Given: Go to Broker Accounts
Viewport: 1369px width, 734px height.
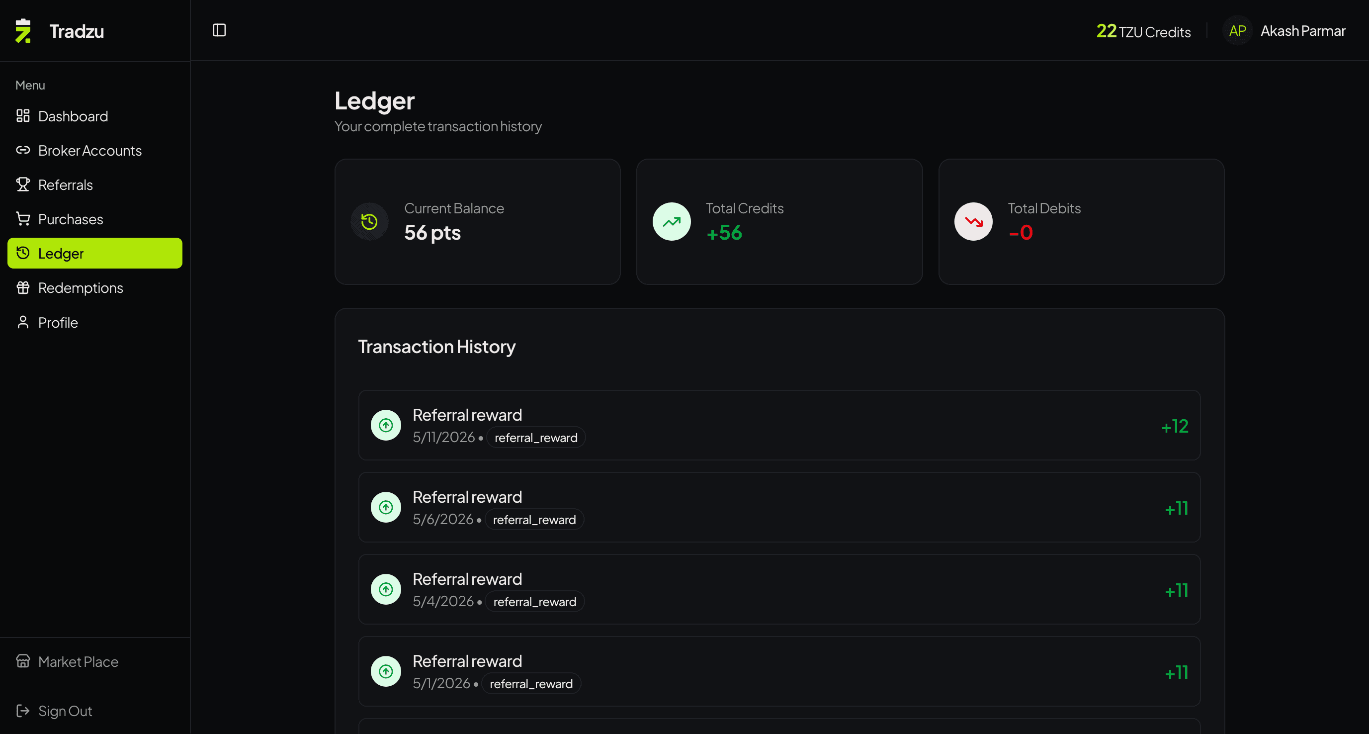Looking at the screenshot, I should click(x=94, y=150).
